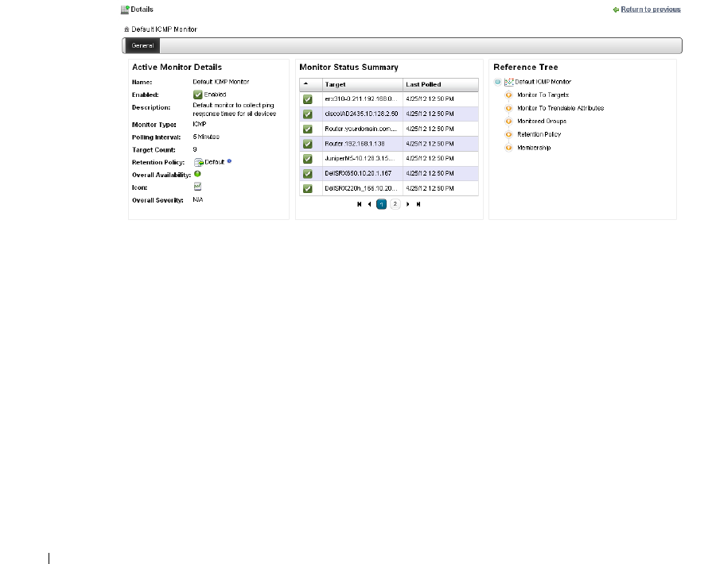Click status check icon for Router.192.168.1.138
The image size is (716, 564).
point(308,144)
